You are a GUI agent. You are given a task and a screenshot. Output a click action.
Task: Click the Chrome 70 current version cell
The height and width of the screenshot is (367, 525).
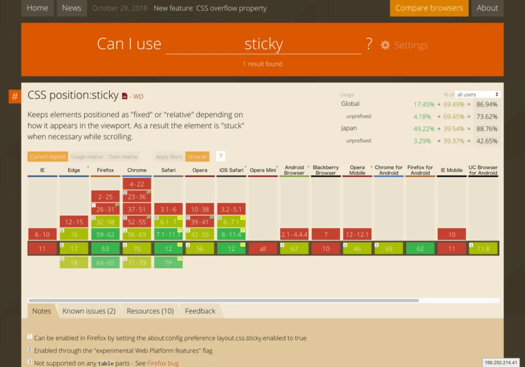(137, 249)
